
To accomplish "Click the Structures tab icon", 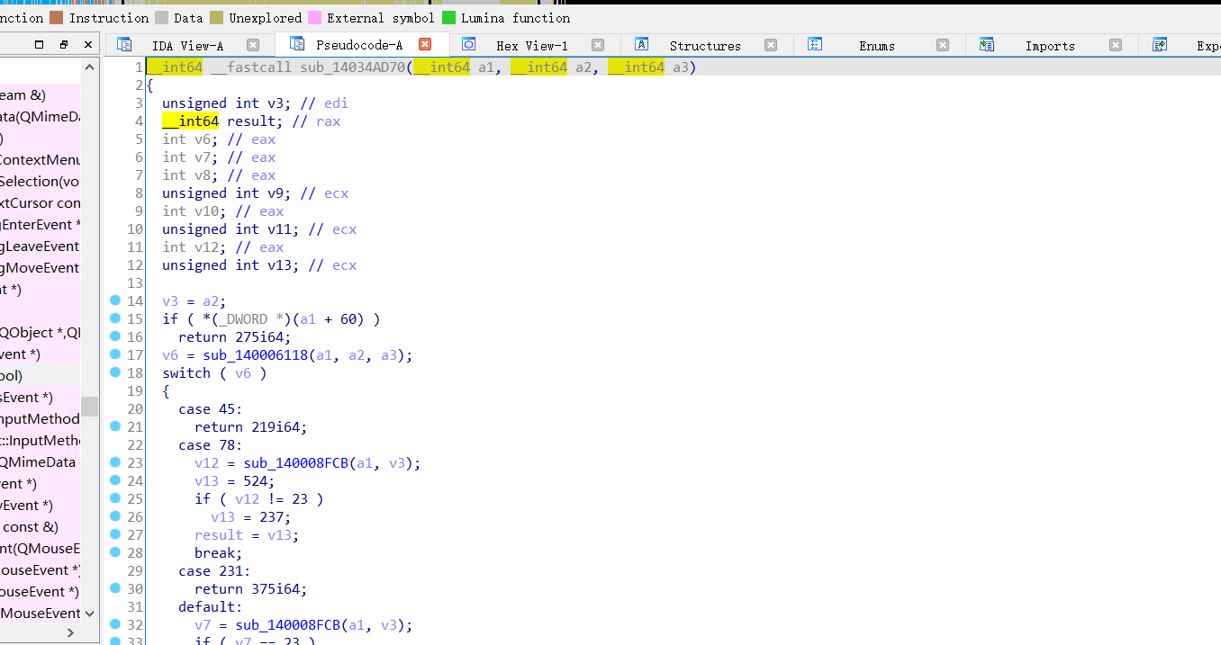I will [x=641, y=44].
